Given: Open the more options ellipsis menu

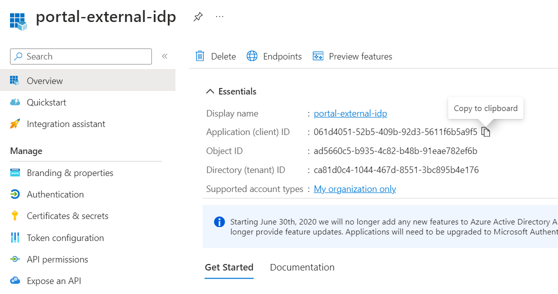Looking at the screenshot, I should tap(219, 16).
